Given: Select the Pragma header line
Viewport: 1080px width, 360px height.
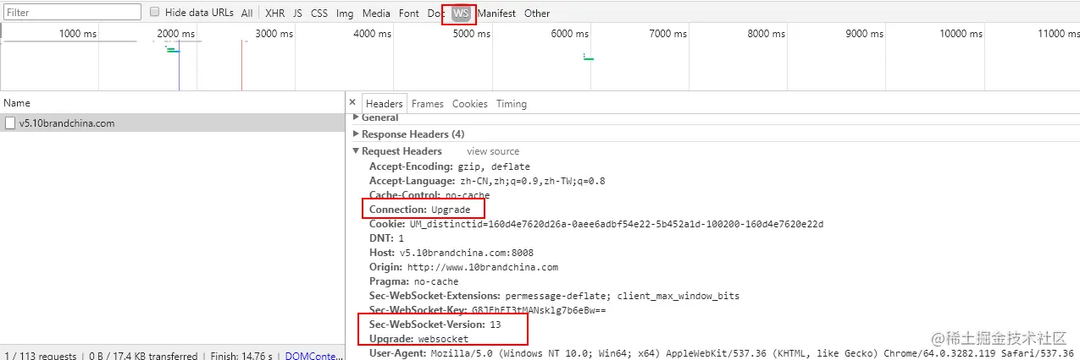Looking at the screenshot, I should click(413, 281).
